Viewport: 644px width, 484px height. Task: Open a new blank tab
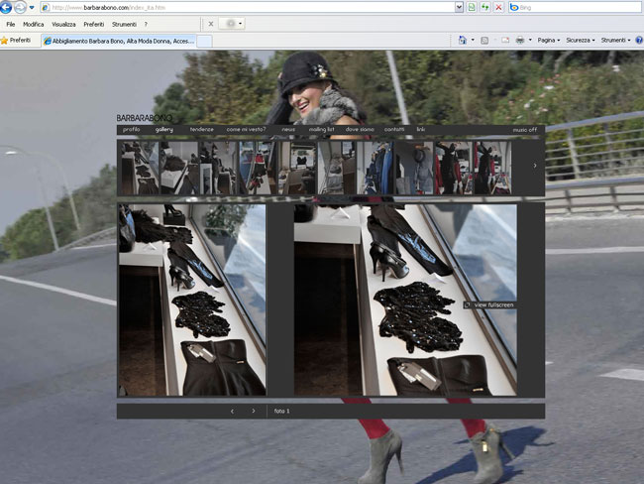point(204,41)
